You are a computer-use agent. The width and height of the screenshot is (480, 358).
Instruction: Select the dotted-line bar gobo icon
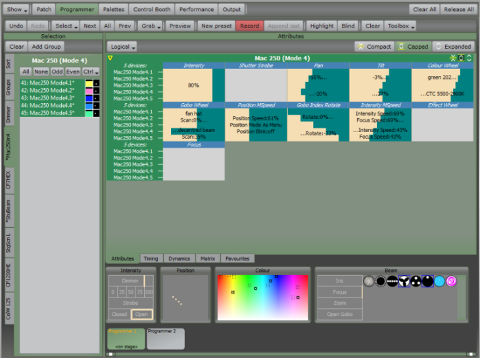(x=392, y=281)
